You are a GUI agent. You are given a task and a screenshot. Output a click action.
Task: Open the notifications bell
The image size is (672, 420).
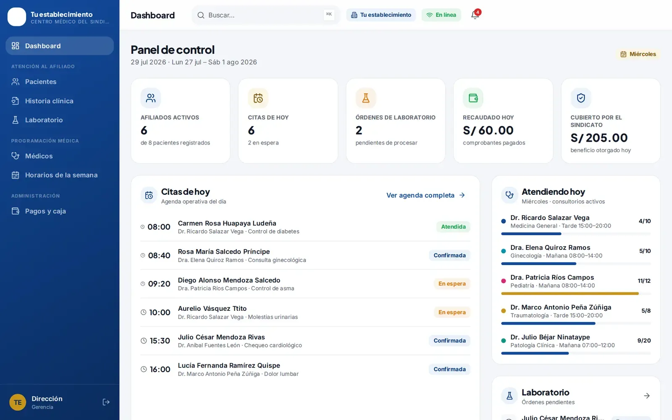pyautogui.click(x=475, y=15)
